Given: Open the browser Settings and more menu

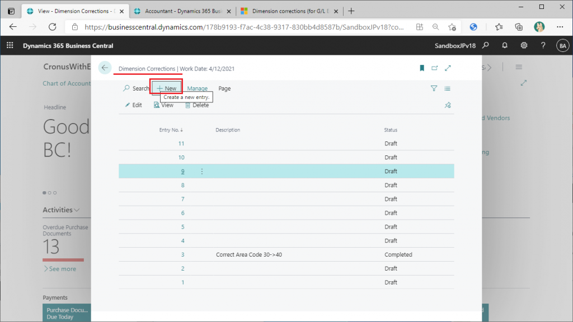Looking at the screenshot, I should coord(560,27).
